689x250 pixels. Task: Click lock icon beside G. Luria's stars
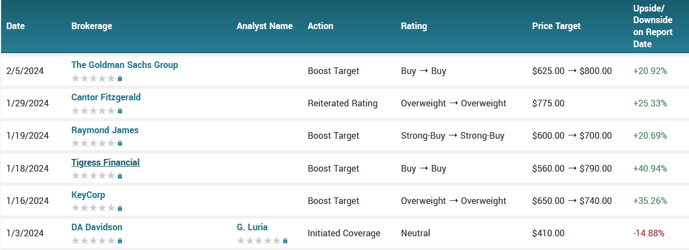coord(285,241)
